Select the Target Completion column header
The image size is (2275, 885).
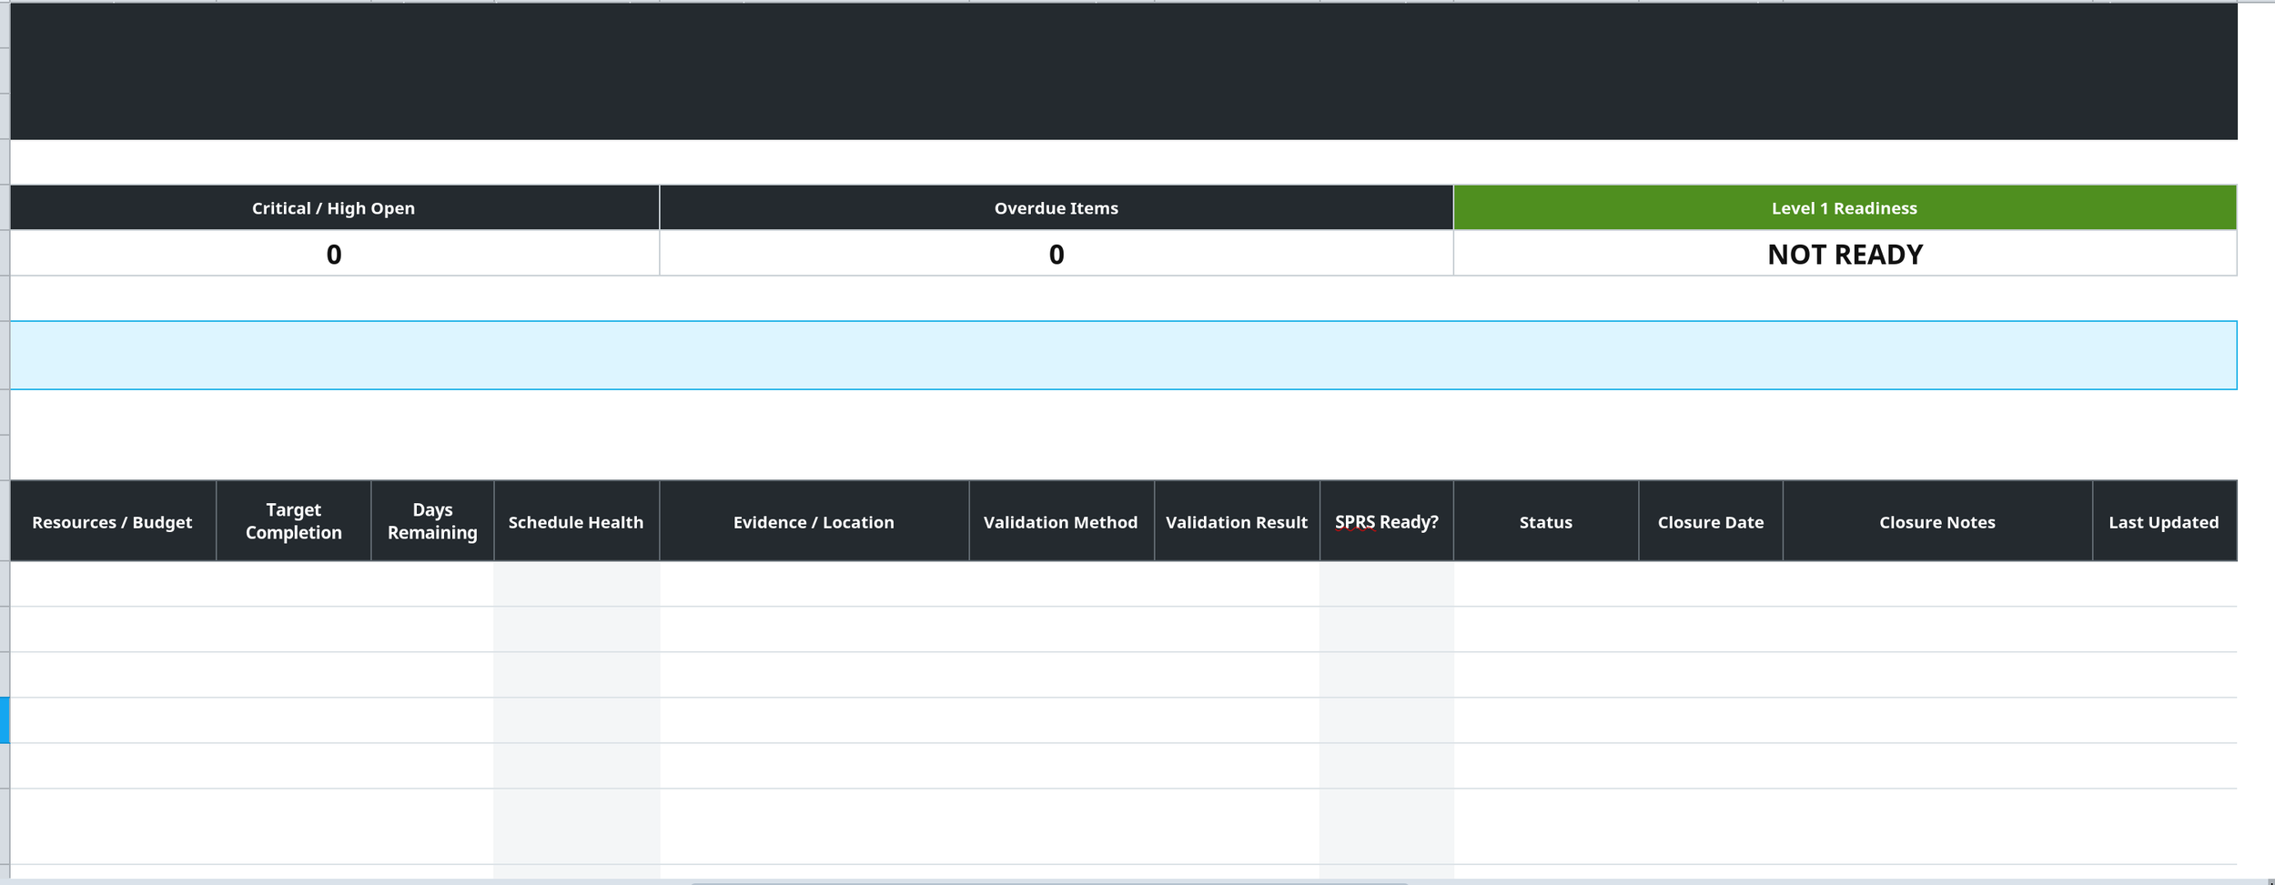pos(294,521)
